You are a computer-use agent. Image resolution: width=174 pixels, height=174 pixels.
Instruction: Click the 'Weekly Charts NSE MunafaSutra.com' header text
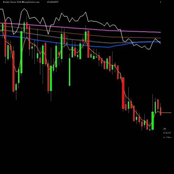point(21,2)
